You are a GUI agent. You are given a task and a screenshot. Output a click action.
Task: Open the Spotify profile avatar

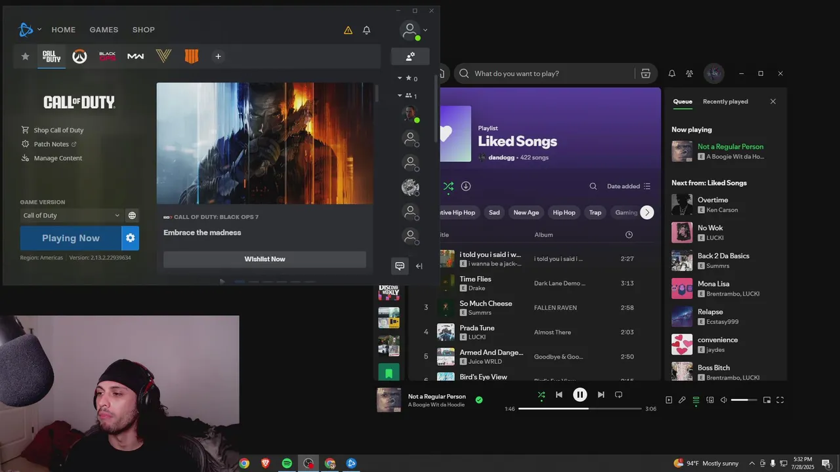[714, 73]
